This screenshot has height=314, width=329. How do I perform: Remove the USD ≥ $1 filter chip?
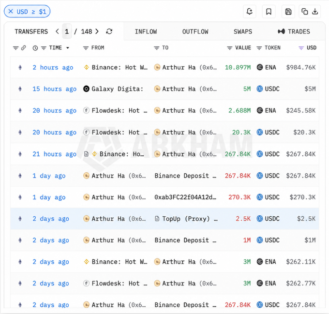(x=11, y=11)
